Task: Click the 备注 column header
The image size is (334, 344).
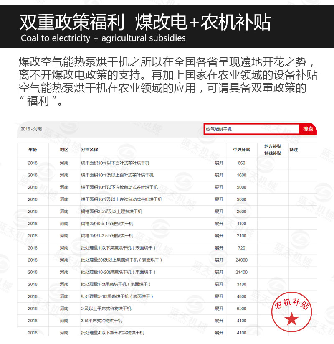Action: coord(294,150)
